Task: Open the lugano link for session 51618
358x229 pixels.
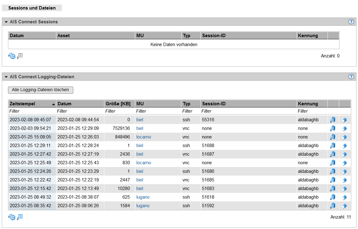Action: point(143,197)
